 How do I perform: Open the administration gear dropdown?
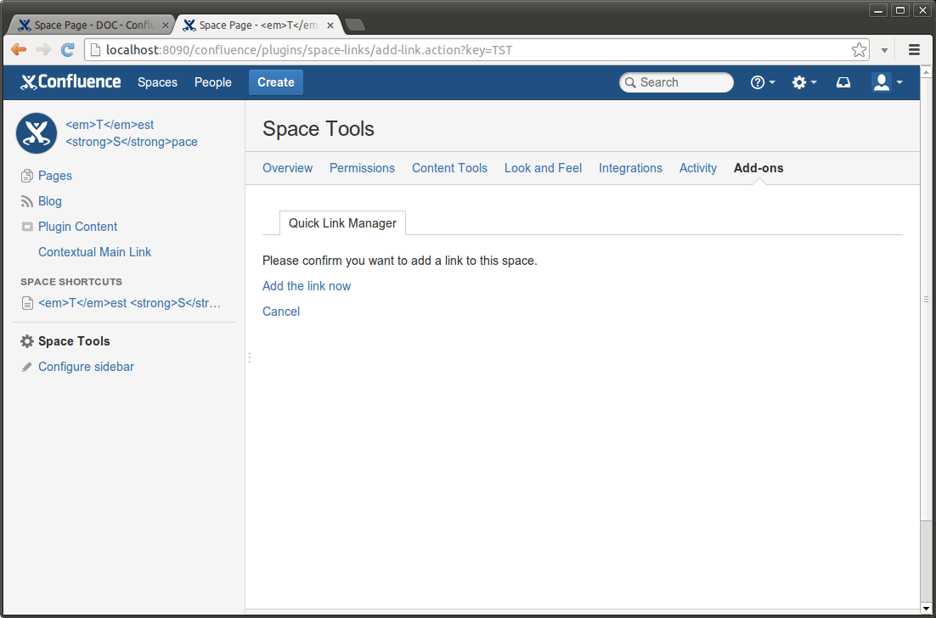click(x=803, y=82)
